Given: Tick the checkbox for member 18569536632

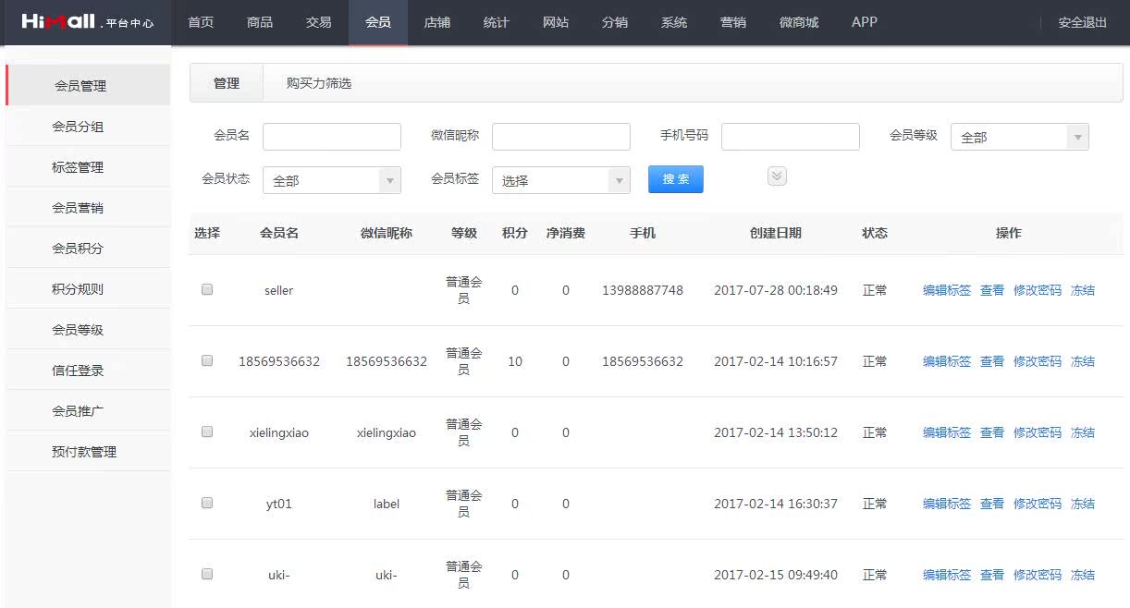Looking at the screenshot, I should (207, 360).
